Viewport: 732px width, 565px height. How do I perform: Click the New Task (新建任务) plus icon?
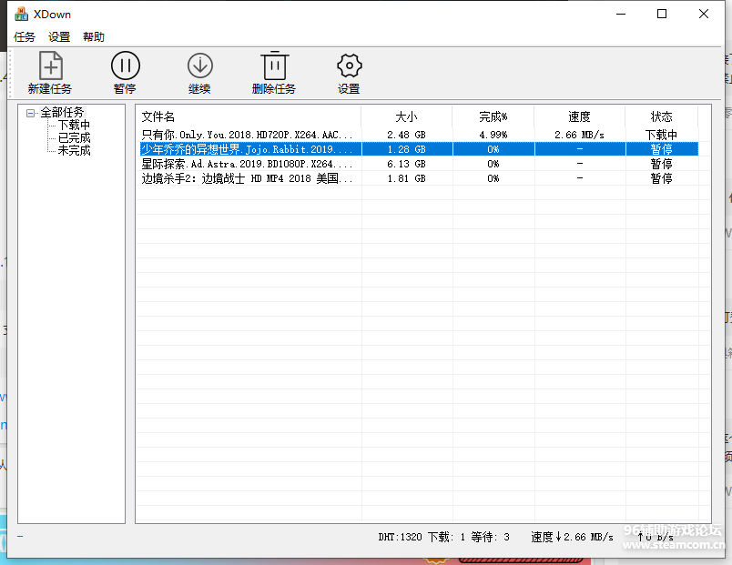50,66
